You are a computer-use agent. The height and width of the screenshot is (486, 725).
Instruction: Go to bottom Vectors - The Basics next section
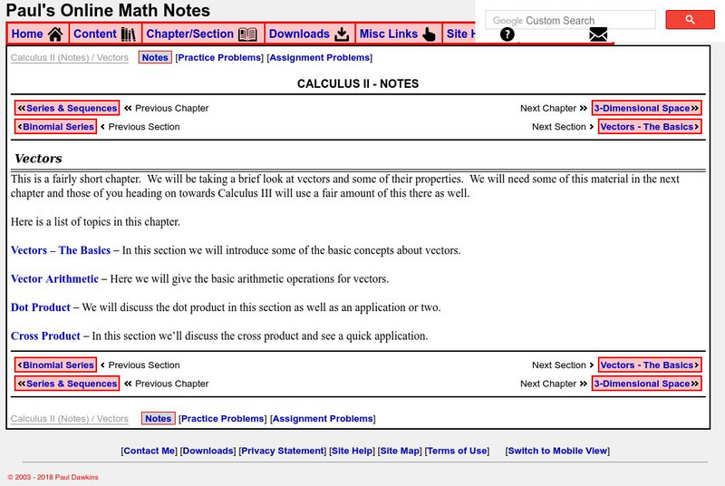tap(650, 364)
